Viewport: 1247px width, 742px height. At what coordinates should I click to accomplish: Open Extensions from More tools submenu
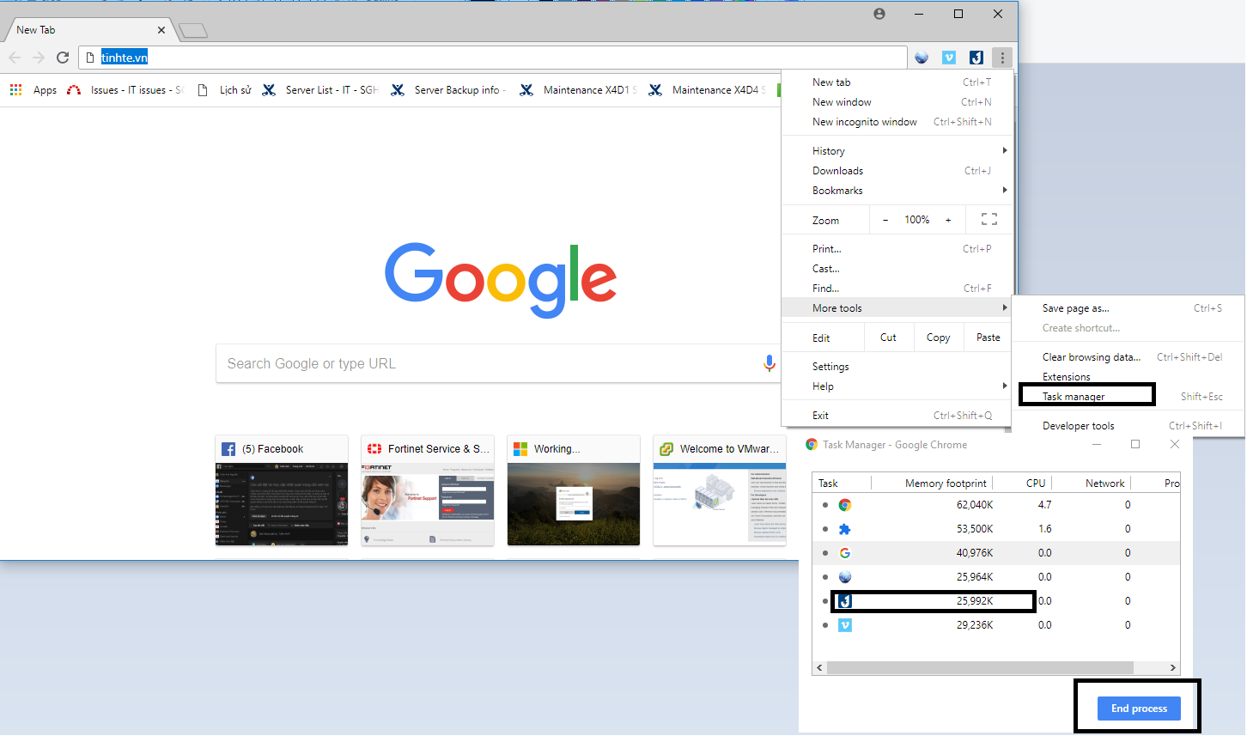click(x=1128, y=376)
